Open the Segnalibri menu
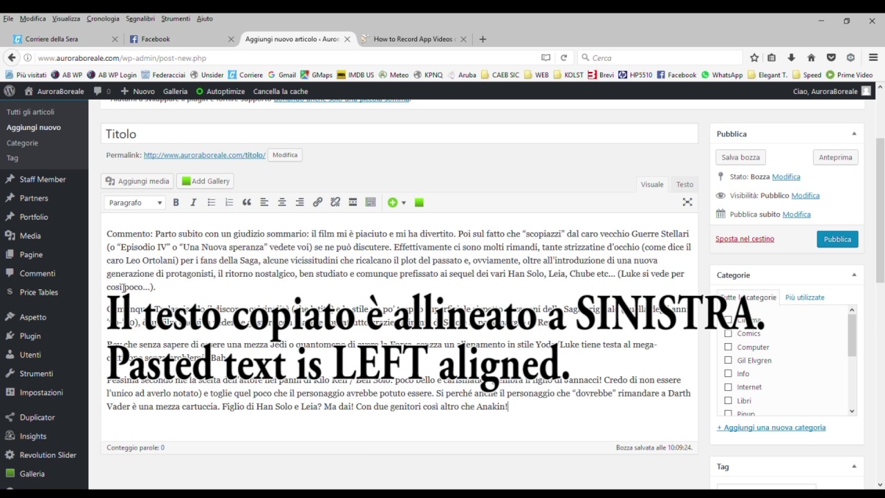This screenshot has width=885, height=498. pos(140,19)
